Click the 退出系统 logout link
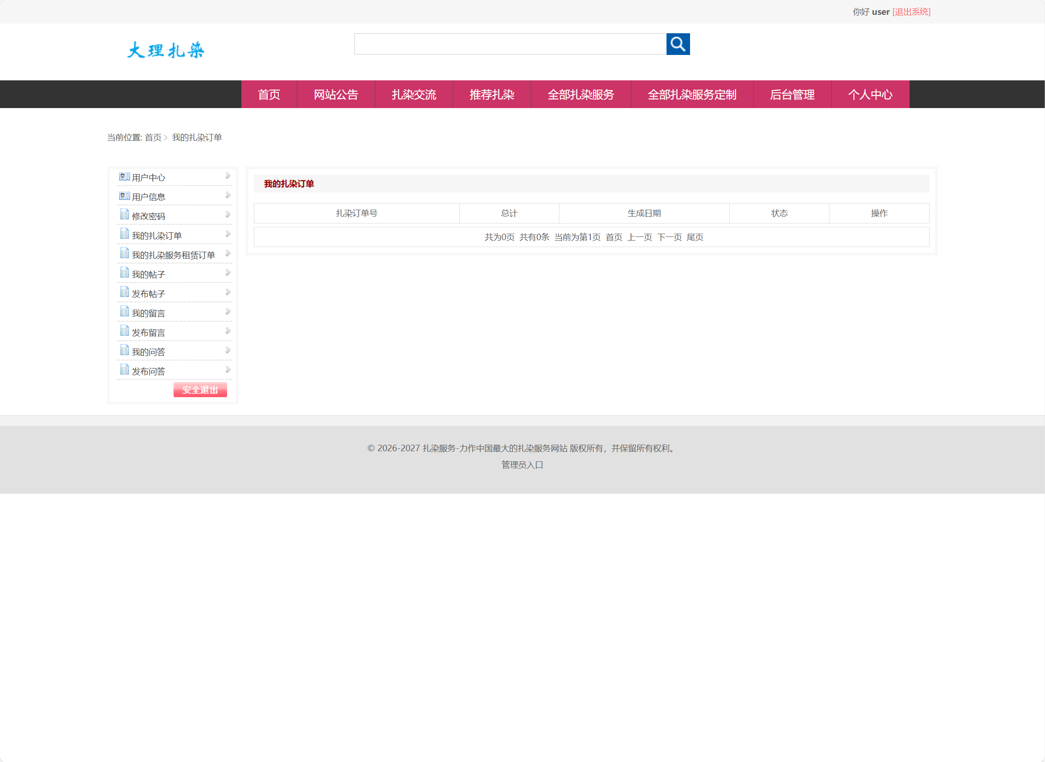The height and width of the screenshot is (762, 1045). coord(911,12)
